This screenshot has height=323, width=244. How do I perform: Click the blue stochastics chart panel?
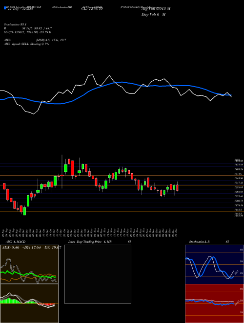click(x=214, y=264)
